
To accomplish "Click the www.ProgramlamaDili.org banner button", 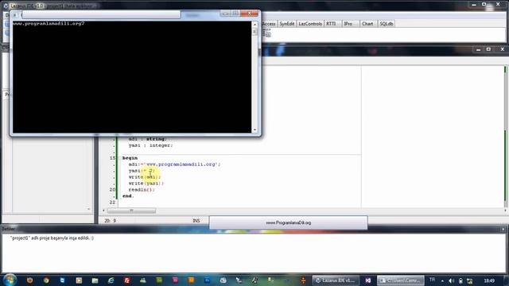I will tap(288, 222).
